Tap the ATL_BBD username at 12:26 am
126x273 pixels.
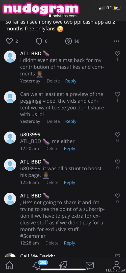coord(31,162)
